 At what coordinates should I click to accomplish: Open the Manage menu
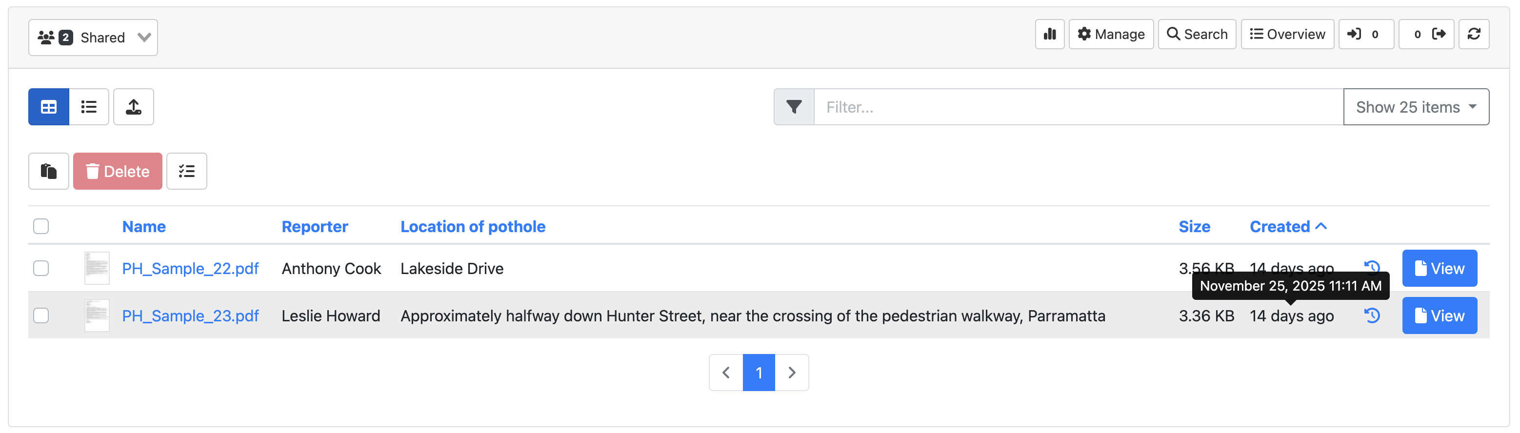point(1111,34)
